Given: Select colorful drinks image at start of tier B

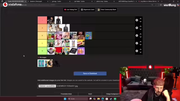Looking at the screenshot, I should coord(51,36).
